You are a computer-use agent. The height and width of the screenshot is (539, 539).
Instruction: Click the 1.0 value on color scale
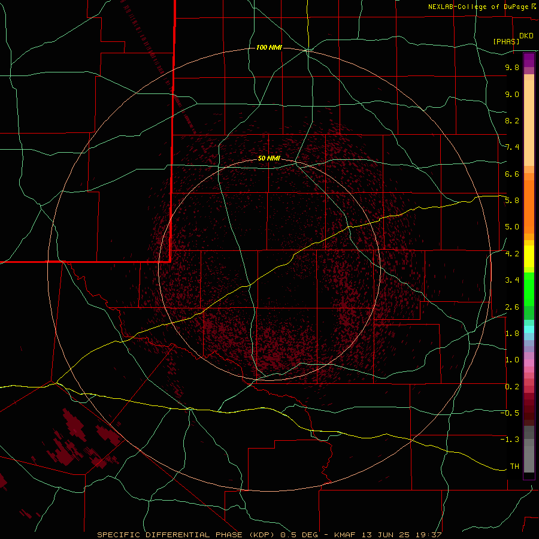512,360
